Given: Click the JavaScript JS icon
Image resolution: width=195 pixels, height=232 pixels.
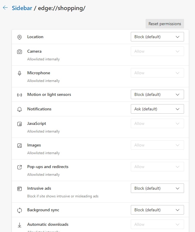Looking at the screenshot, I should [20, 124].
